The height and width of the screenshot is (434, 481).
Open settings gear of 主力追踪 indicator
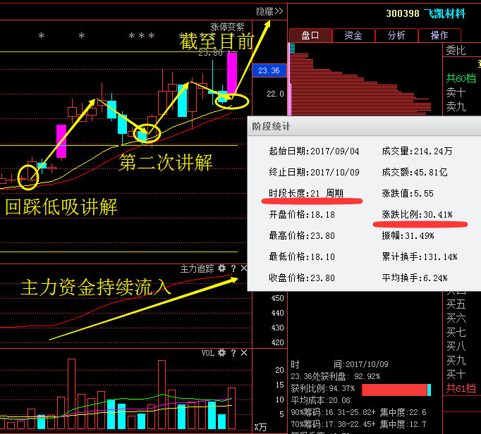[221, 268]
